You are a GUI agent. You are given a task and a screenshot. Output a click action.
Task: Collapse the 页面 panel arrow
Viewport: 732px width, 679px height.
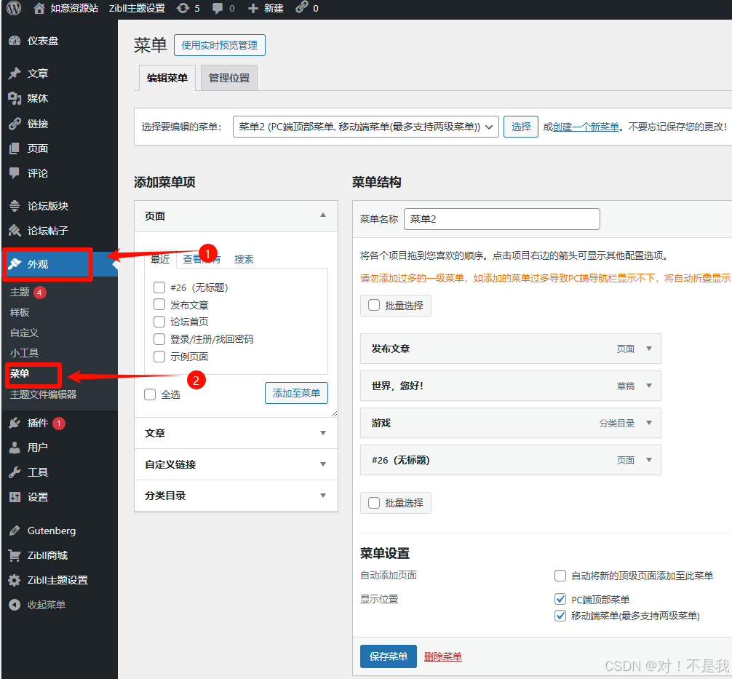323,215
